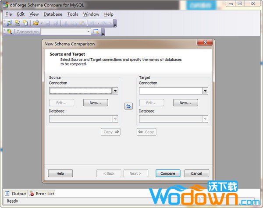Screen dimensions: 263x208
Task: Open the File menu
Action: [x=9, y=14]
